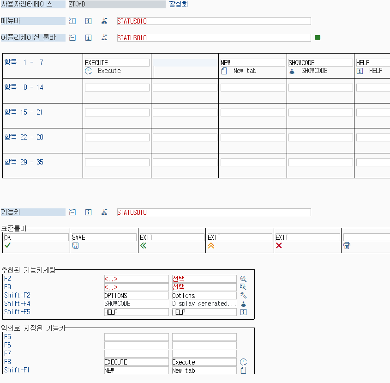Click green status square beside 어플리케이션 툴바 field
Image resolution: width=390 pixels, height=383 pixels.
click(x=318, y=37)
